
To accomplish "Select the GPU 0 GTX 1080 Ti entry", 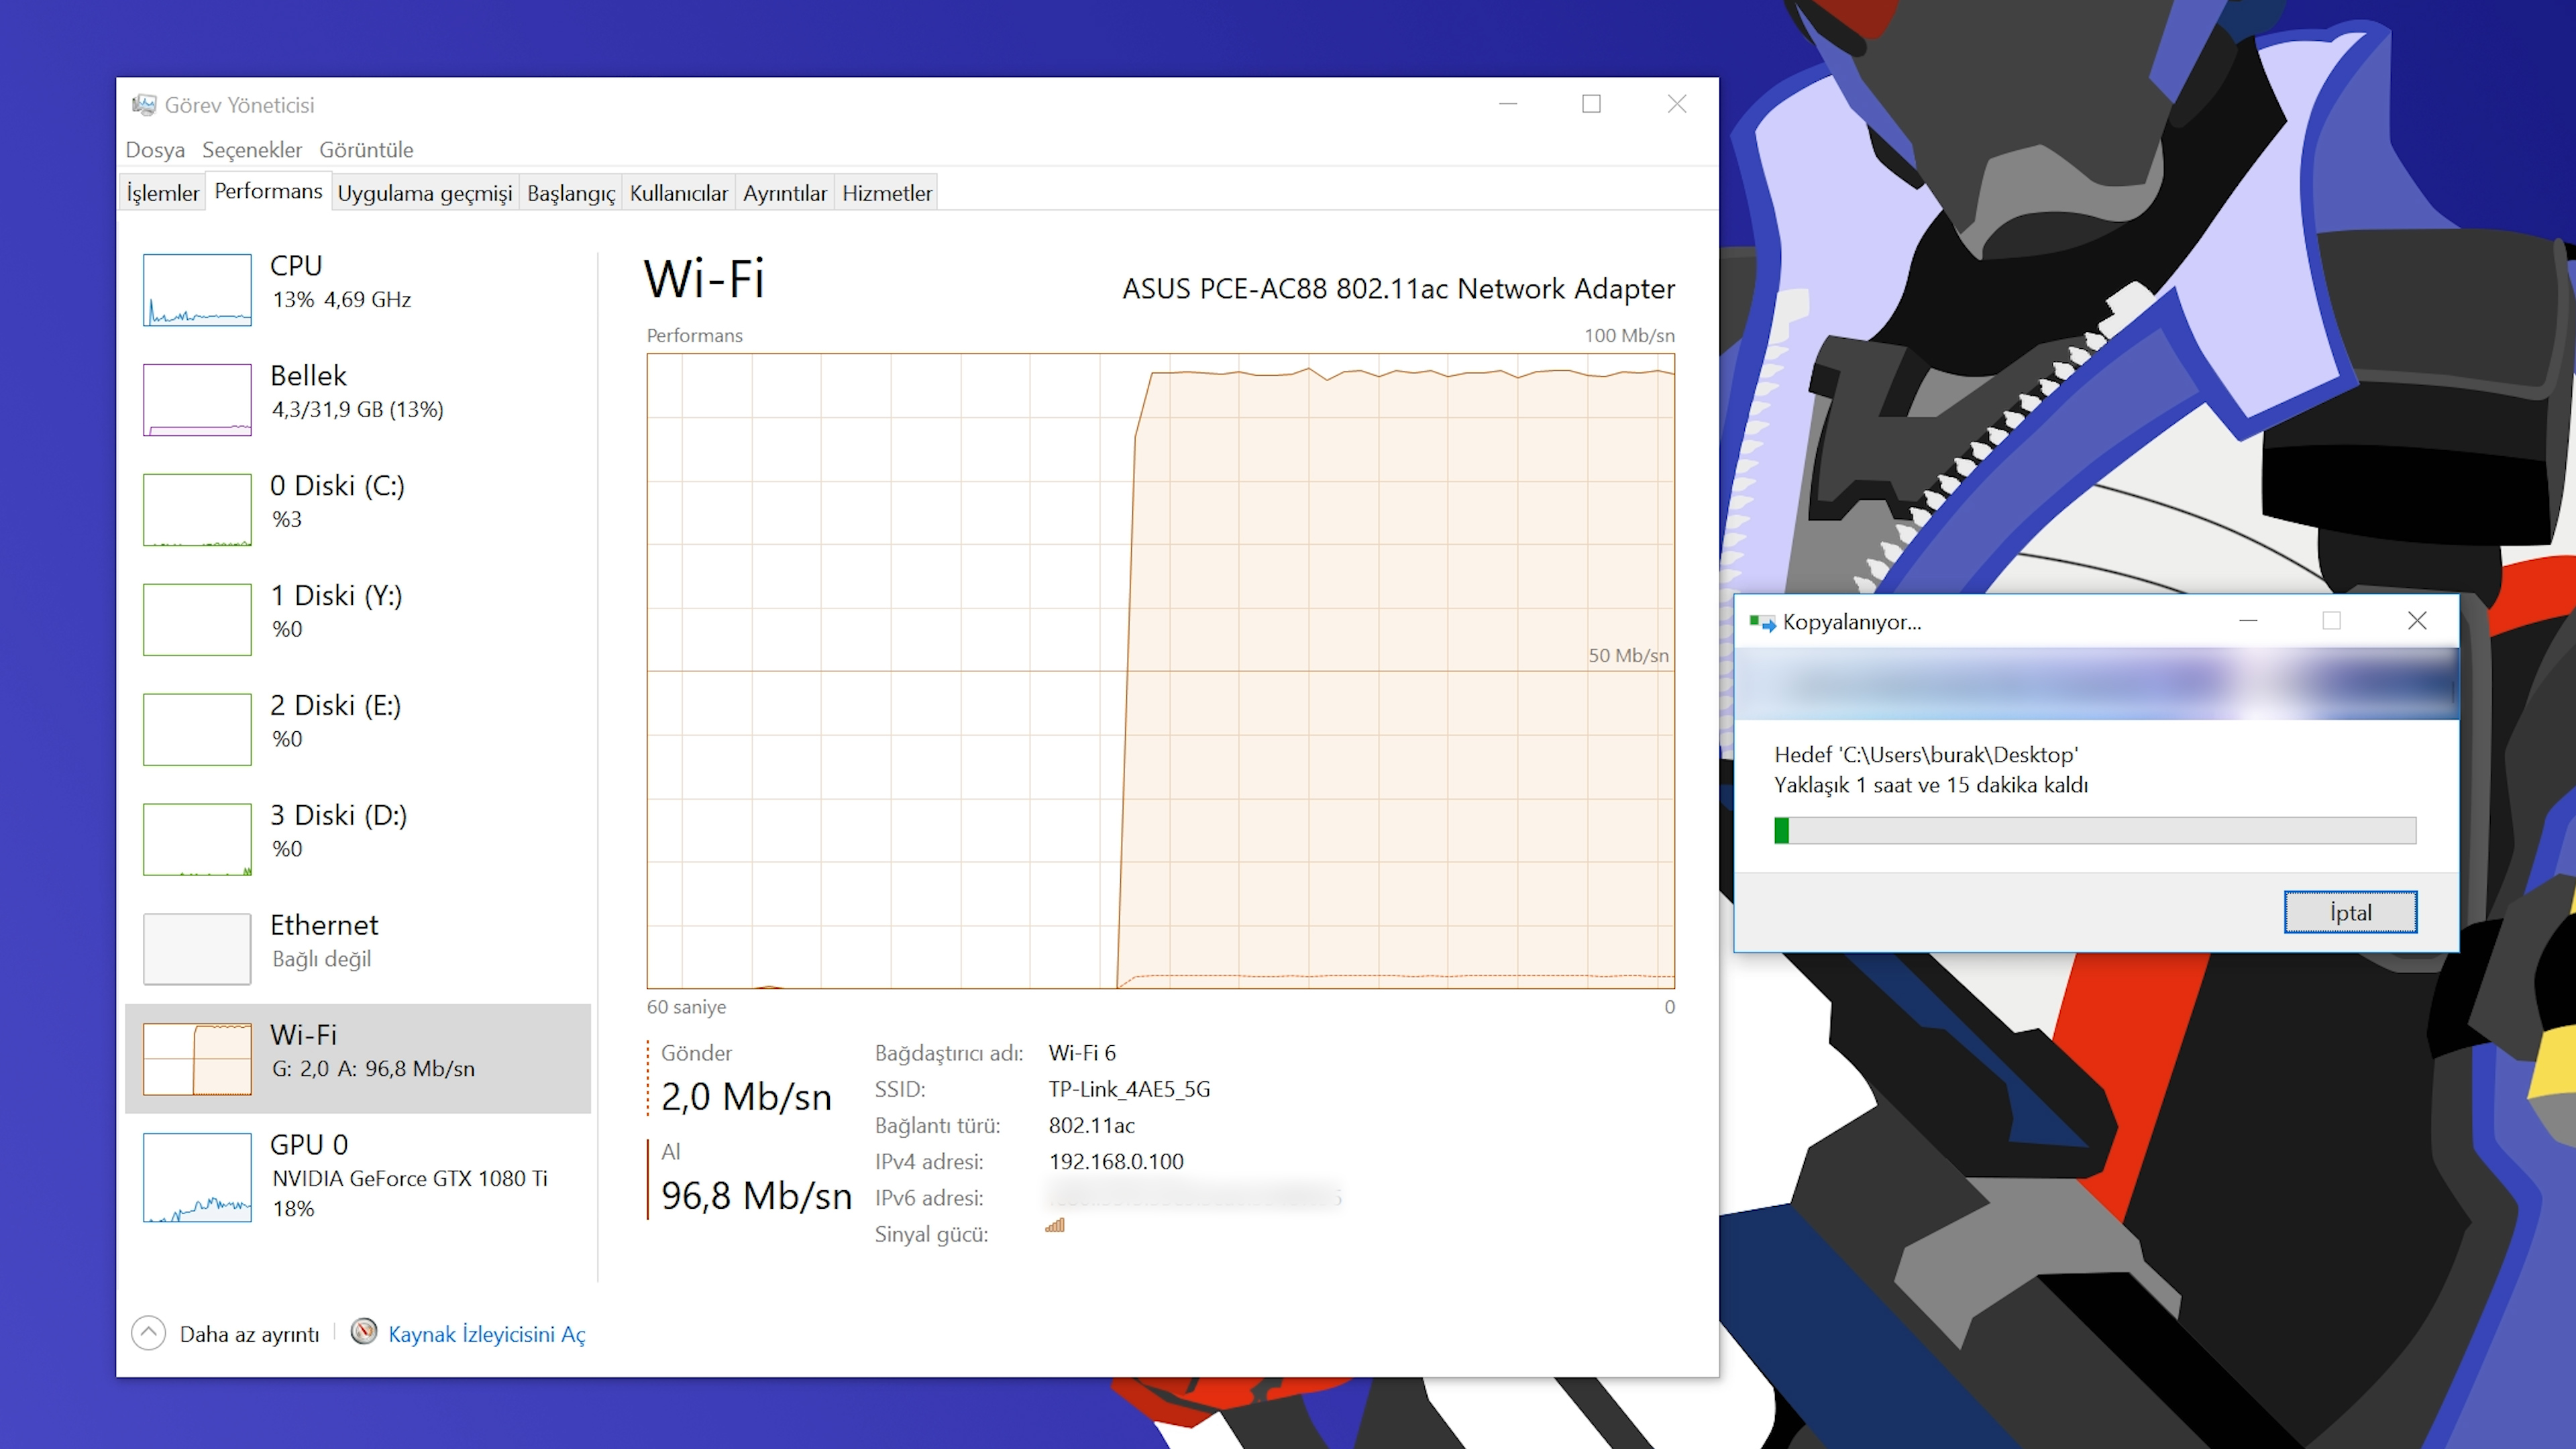I will click(x=358, y=1177).
